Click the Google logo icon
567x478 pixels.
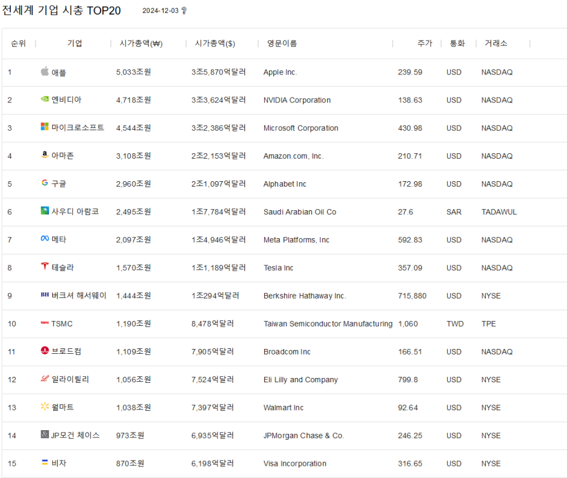click(44, 182)
